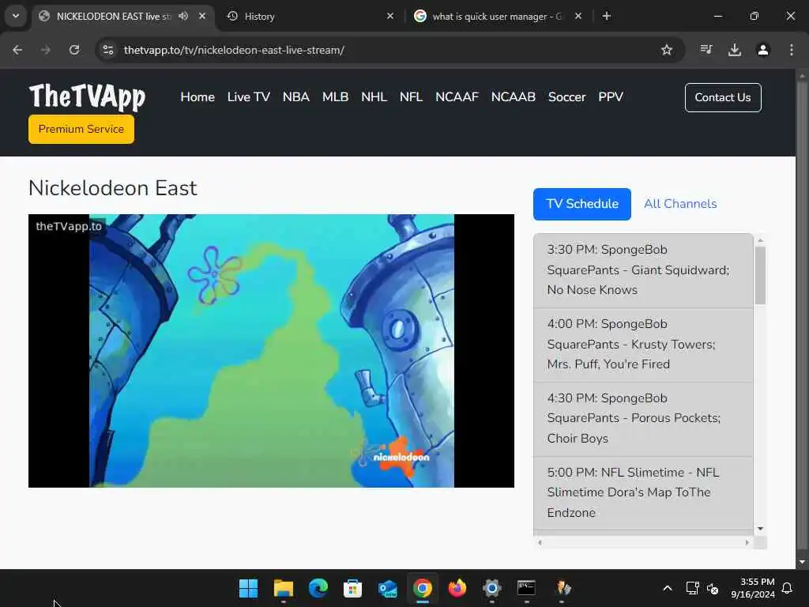This screenshot has width=809, height=607.
Task: Select the 3:30 PM Giant Squidward listing
Action: pos(643,270)
